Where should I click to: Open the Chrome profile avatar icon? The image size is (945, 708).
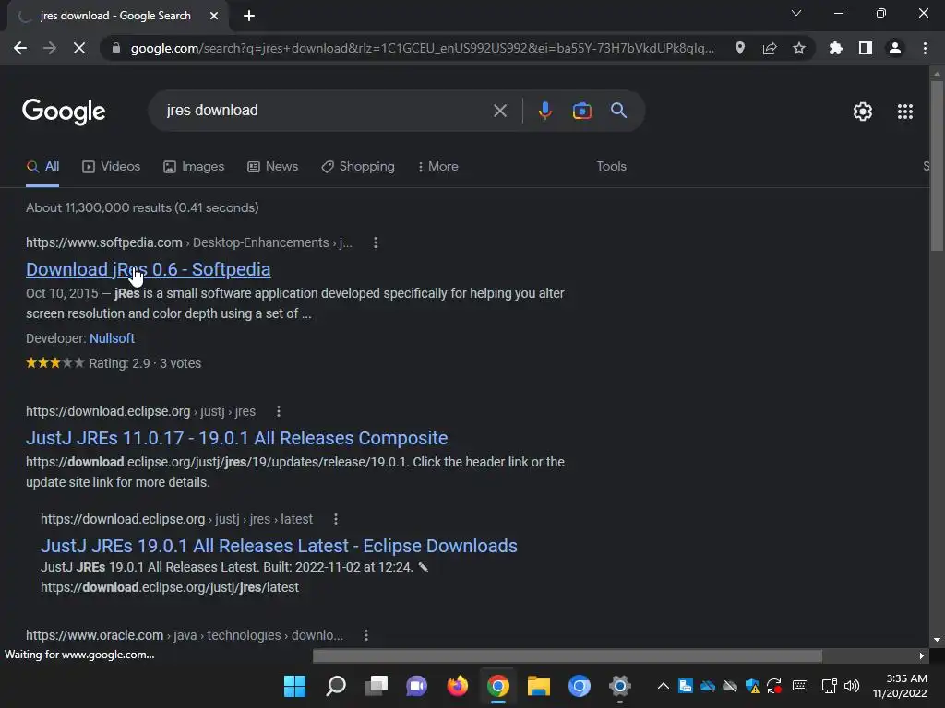pos(895,48)
